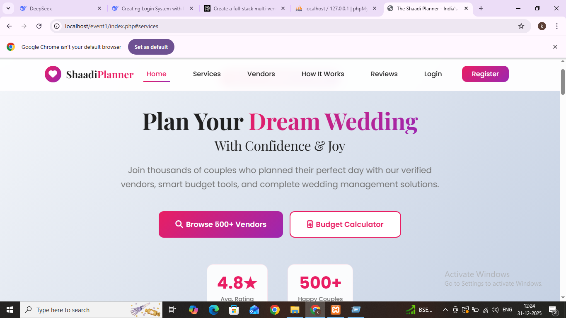Click the page vertical scrollbar thumb
Screen dimensions: 566x318
pyautogui.click(x=563, y=82)
